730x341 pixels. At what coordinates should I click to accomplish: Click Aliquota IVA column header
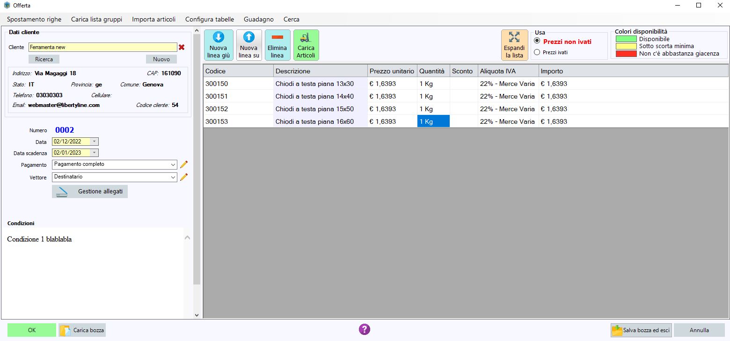point(508,71)
